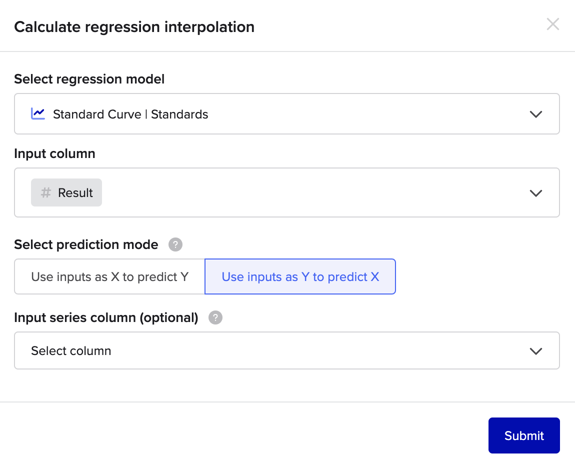
Task: Click the Select prediction mode label
Action: click(86, 244)
